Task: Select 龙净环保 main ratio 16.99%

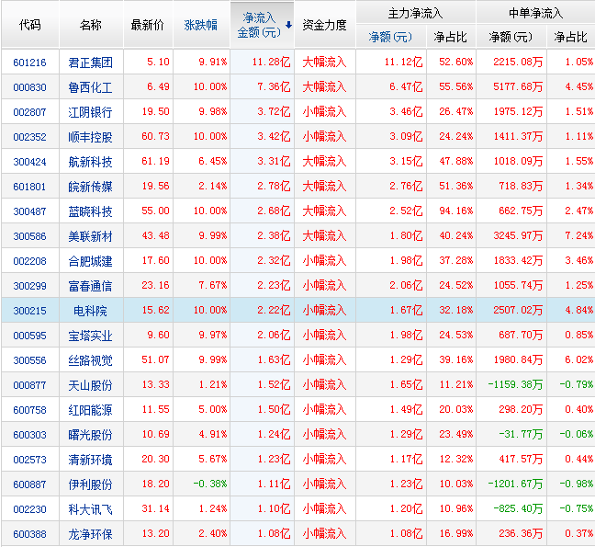Action: tap(455, 533)
